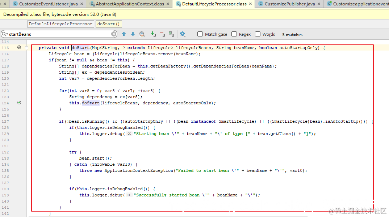Close CustomizePublisher.java tab
Image resolution: width=389 pixels, height=217 pixels.
[x=319, y=4]
